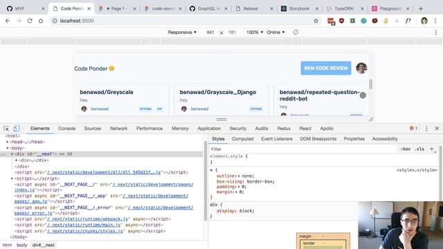Click the viewport width field 841
This screenshot has height=249, width=443.
click(x=210, y=33)
